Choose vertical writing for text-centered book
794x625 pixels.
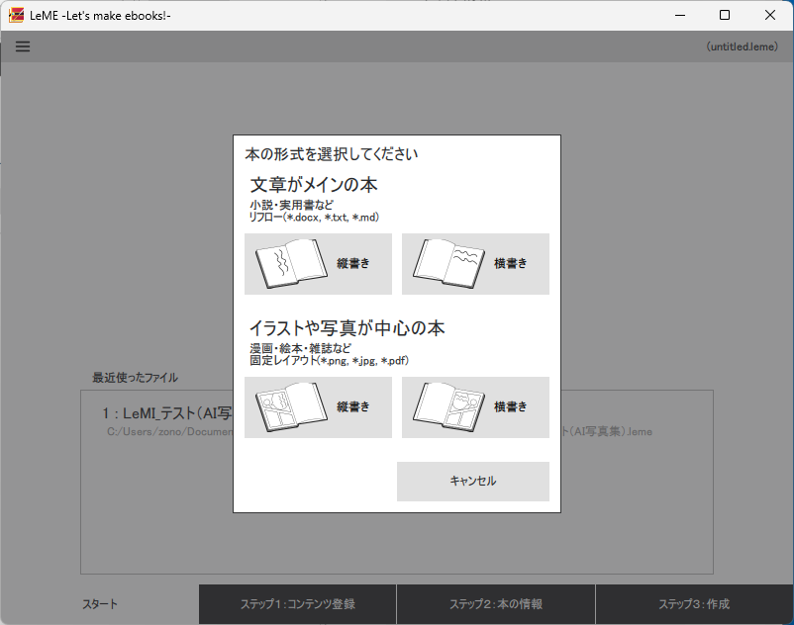pyautogui.click(x=318, y=264)
